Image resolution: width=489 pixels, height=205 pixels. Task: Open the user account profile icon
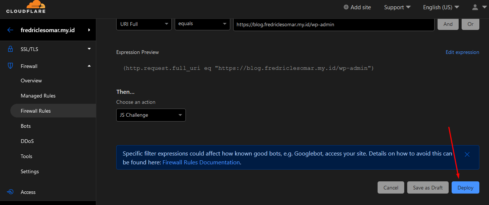tap(475, 7)
